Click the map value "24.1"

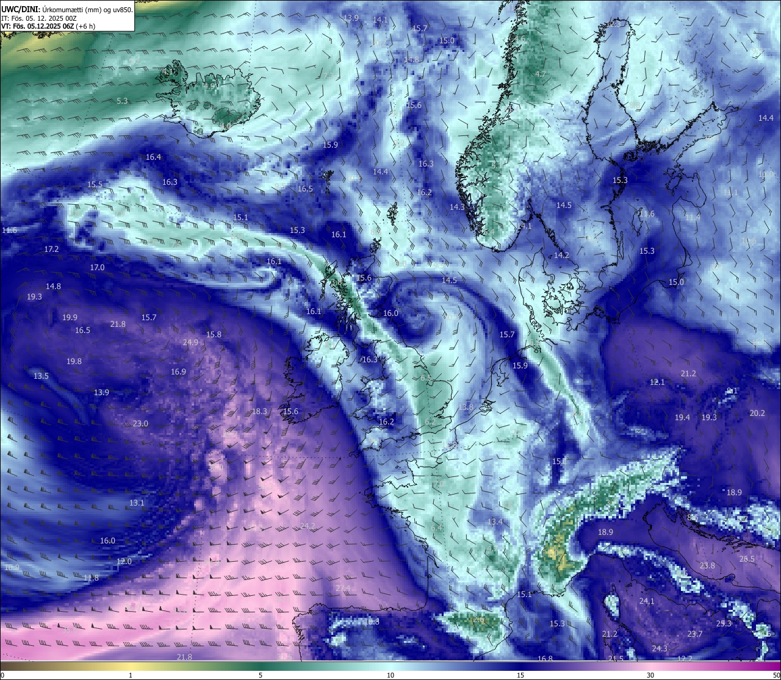coord(647,601)
